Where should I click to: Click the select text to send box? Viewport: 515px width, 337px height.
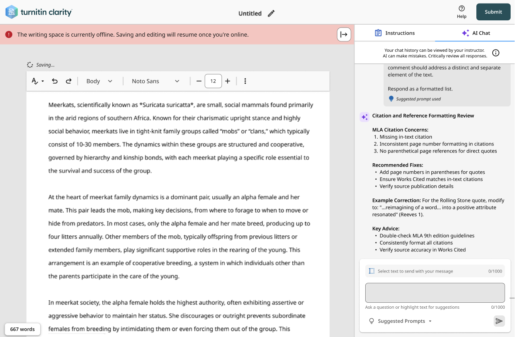(x=435, y=271)
